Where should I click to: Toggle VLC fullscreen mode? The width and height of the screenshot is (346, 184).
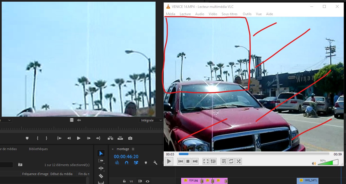(206, 161)
